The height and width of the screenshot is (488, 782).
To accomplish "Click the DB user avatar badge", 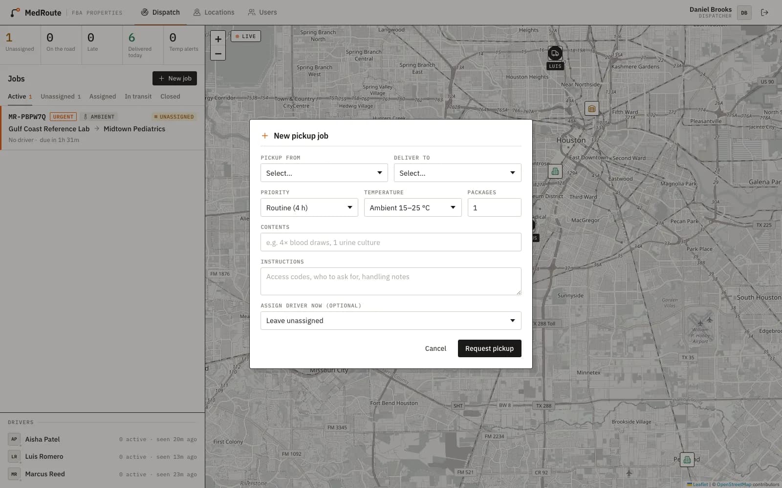I will tap(744, 13).
